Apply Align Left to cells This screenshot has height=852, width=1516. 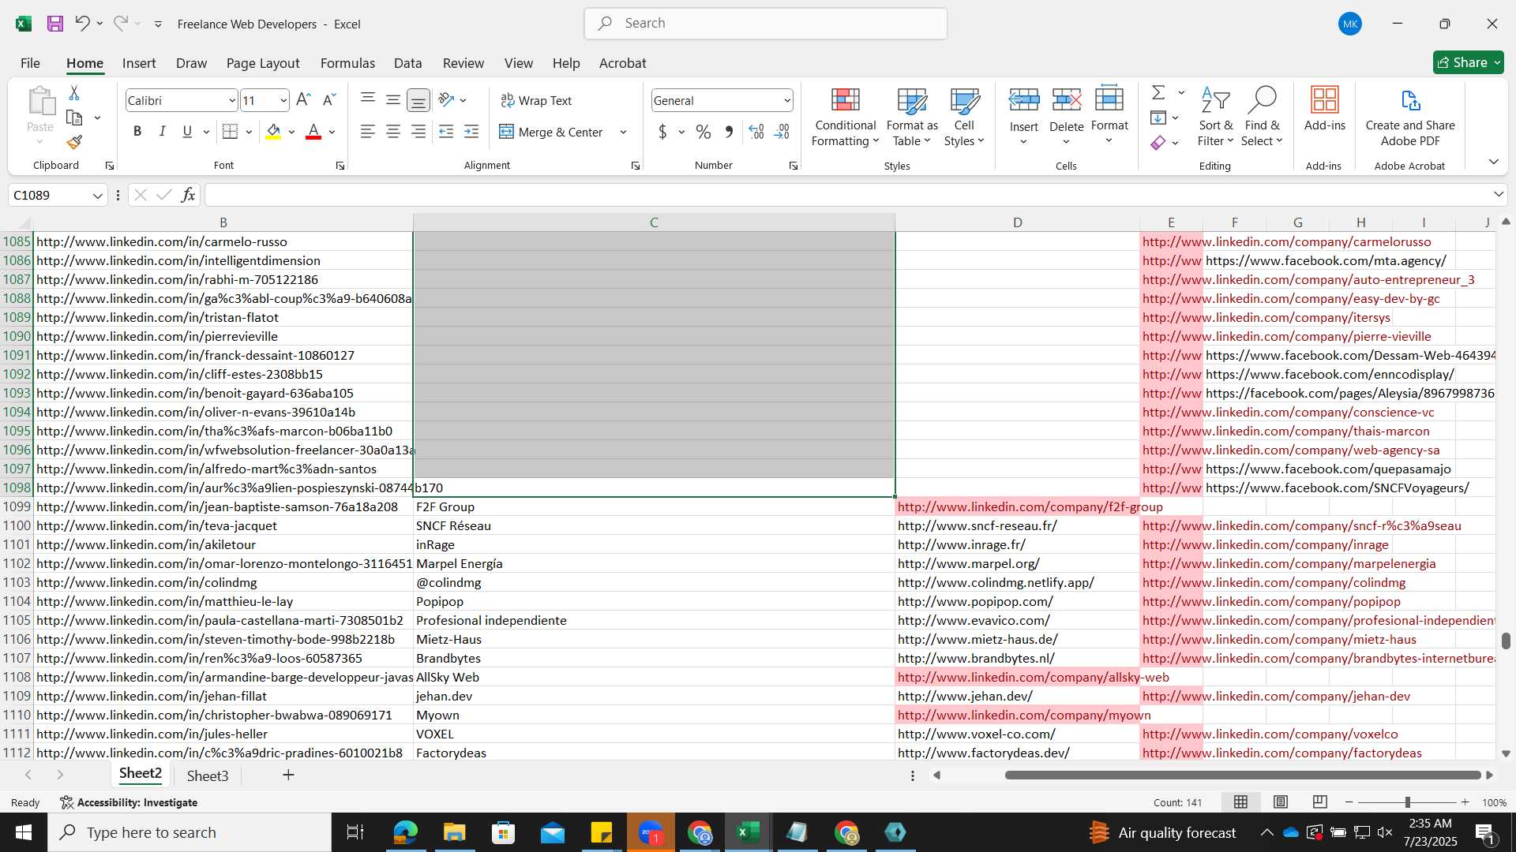coord(367,132)
